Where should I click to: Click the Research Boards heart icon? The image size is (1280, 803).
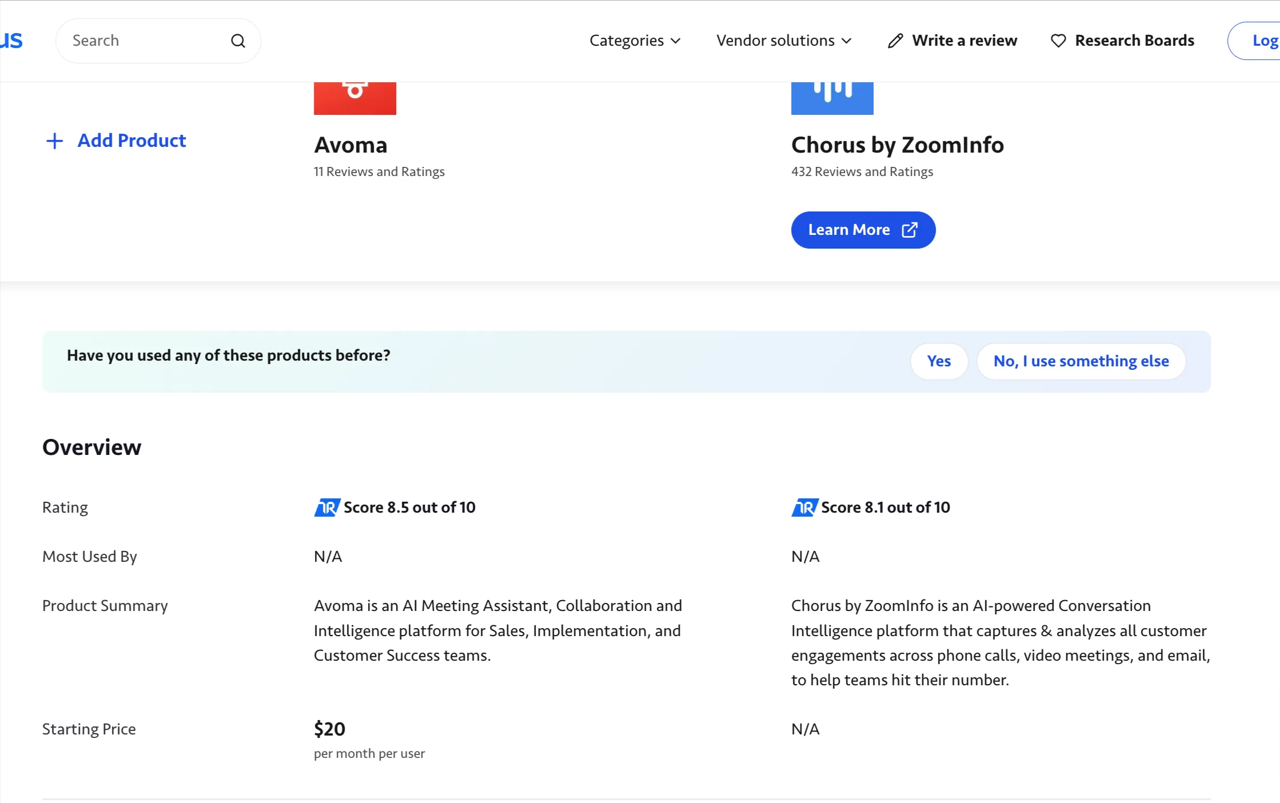pos(1058,41)
